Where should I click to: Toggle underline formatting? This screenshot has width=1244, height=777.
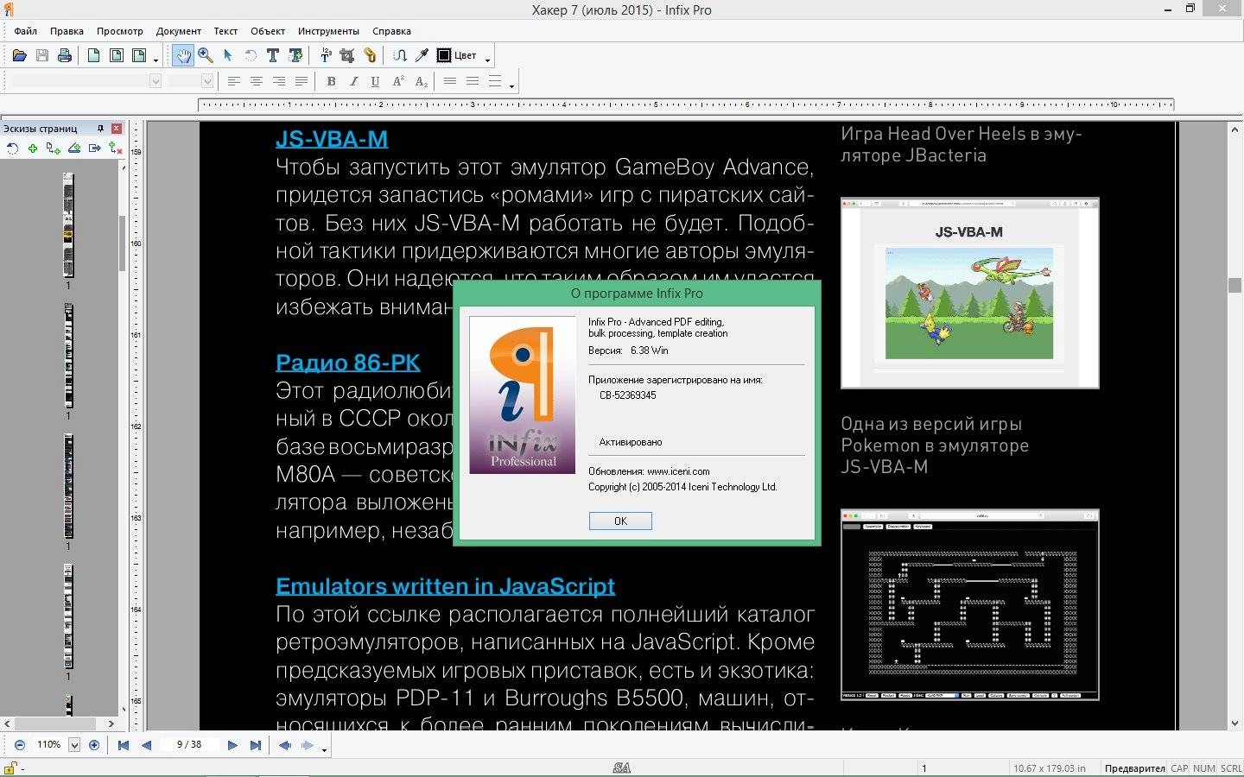click(375, 81)
